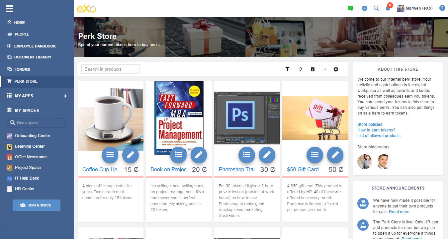Screen dimensions: 448x239
Task: Open the List of allowed products link
Action: coord(379,136)
